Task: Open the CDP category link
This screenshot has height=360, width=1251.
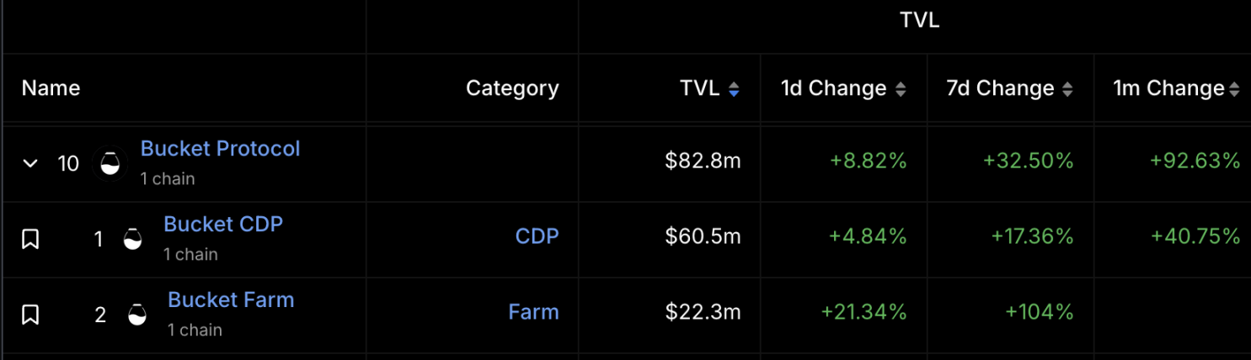Action: (537, 236)
